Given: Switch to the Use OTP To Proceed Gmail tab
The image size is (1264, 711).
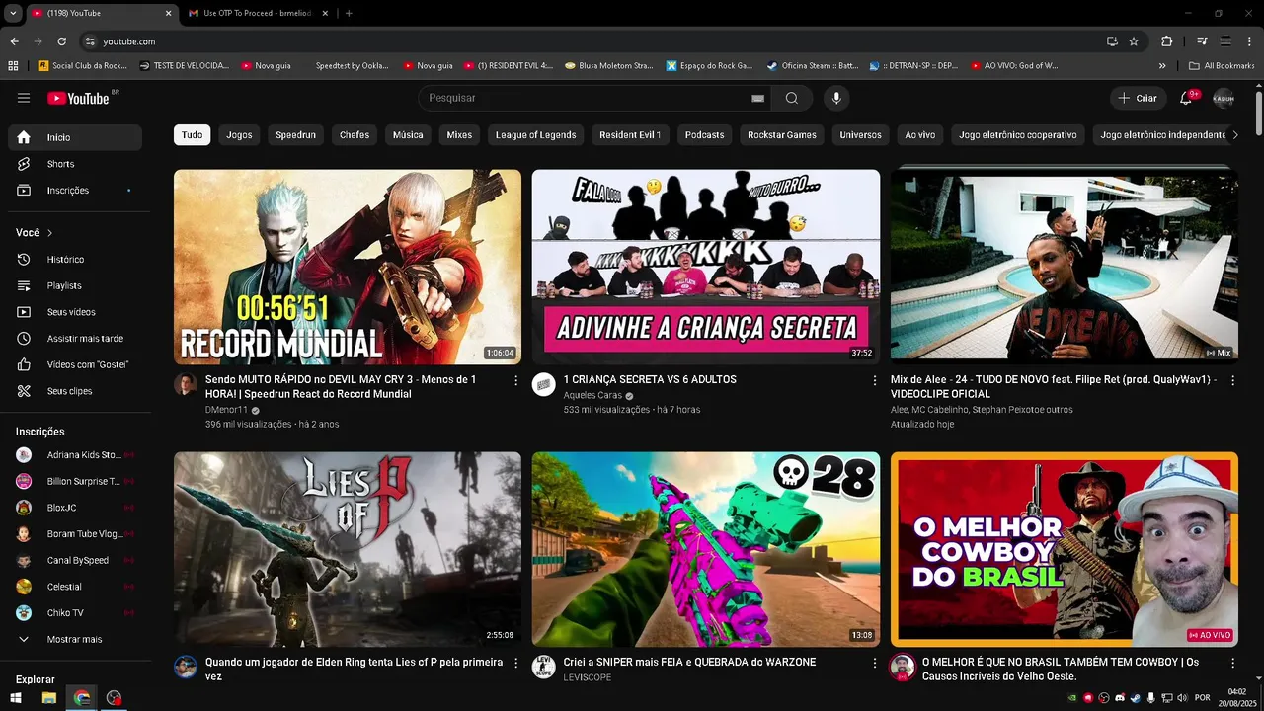Looking at the screenshot, I should coord(257,13).
